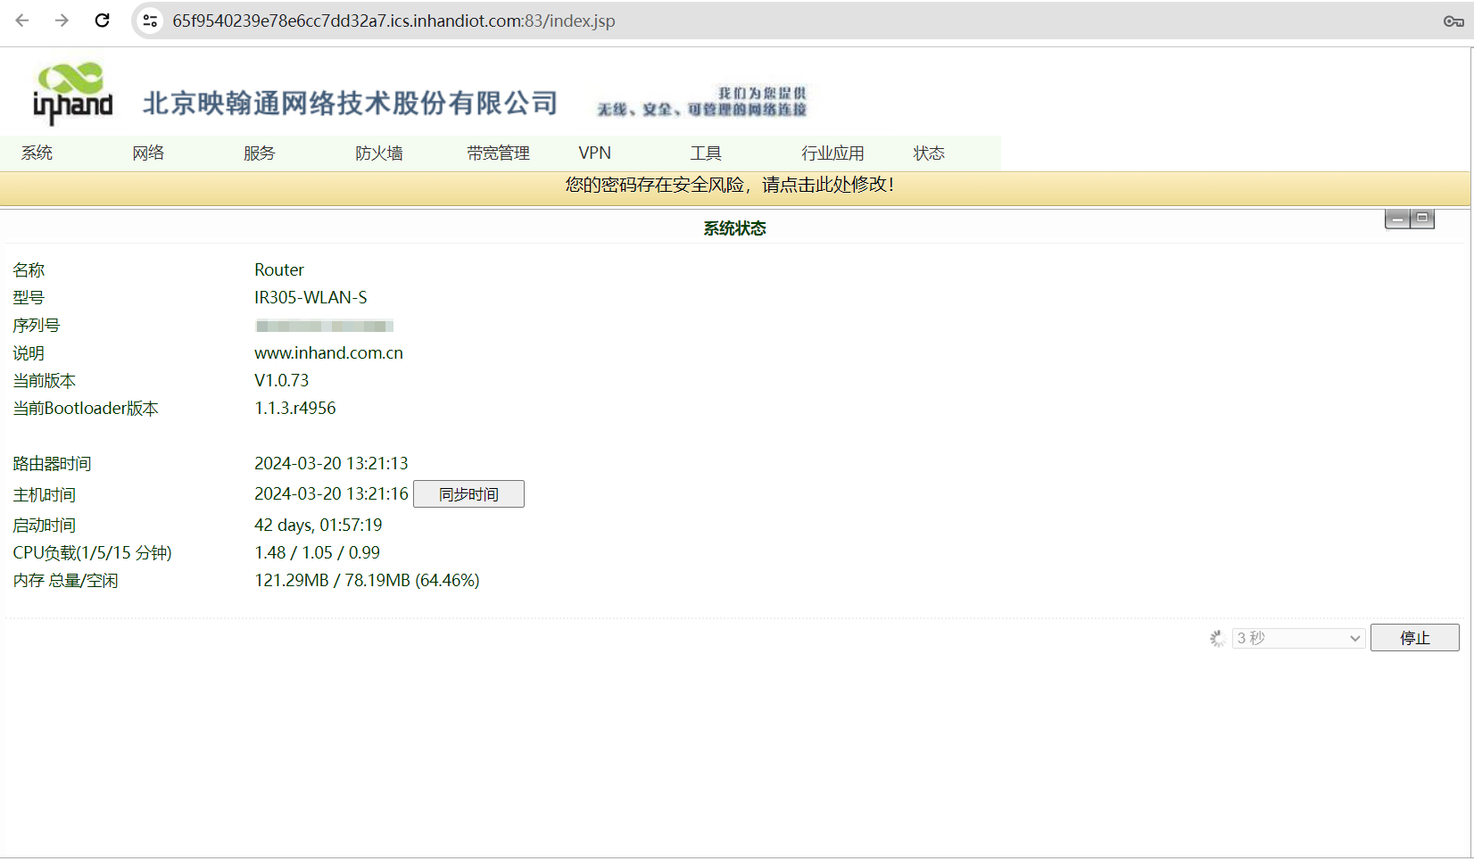
Task: Click the bootloader version 1.1.3.r4956
Action: tap(295, 409)
